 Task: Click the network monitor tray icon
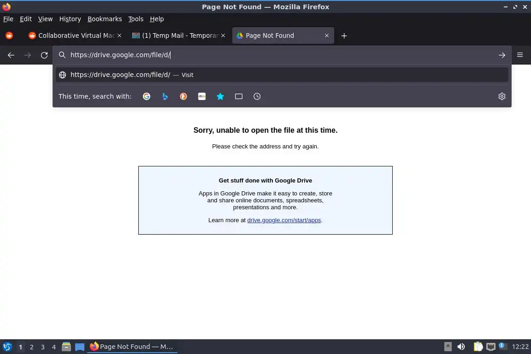tap(491, 347)
